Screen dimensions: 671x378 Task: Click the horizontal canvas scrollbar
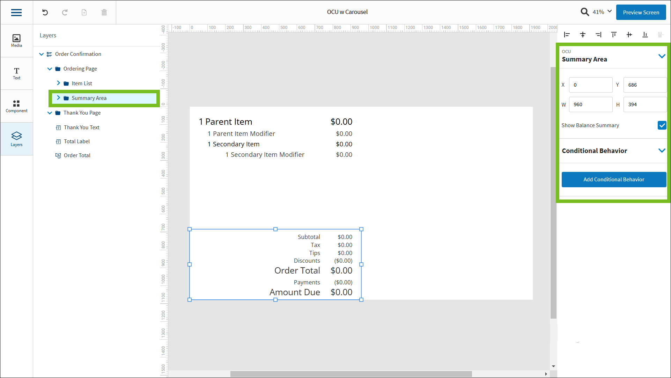pos(351,374)
